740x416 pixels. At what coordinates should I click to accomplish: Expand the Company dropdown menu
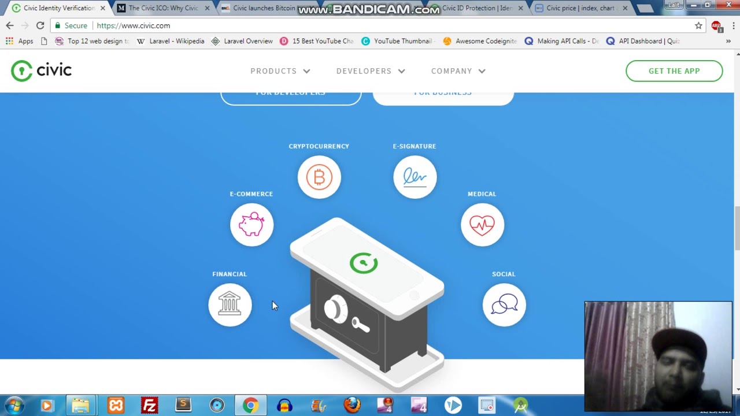[458, 71]
